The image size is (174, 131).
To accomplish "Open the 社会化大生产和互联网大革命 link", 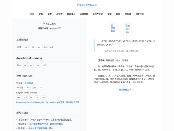I will click(40, 128).
